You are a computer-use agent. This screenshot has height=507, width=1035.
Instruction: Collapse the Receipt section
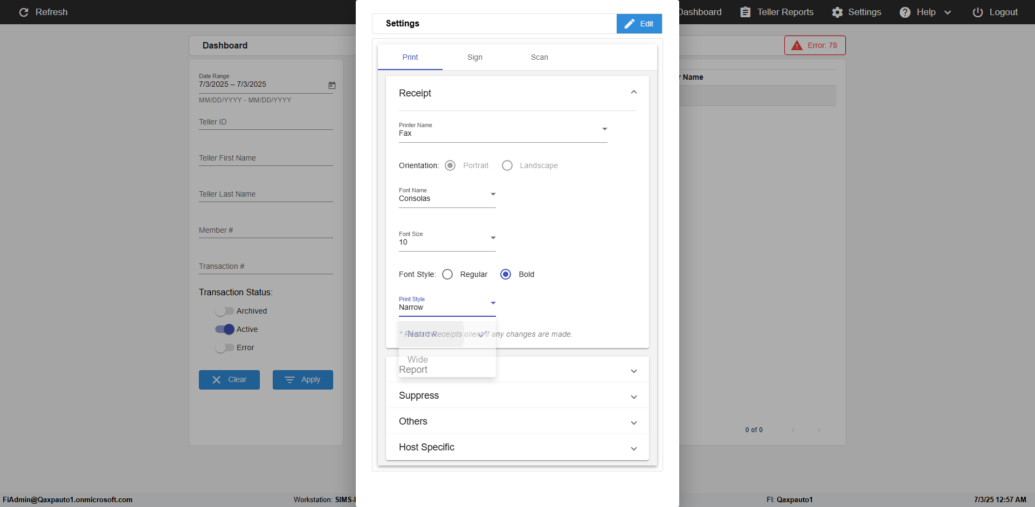[634, 93]
